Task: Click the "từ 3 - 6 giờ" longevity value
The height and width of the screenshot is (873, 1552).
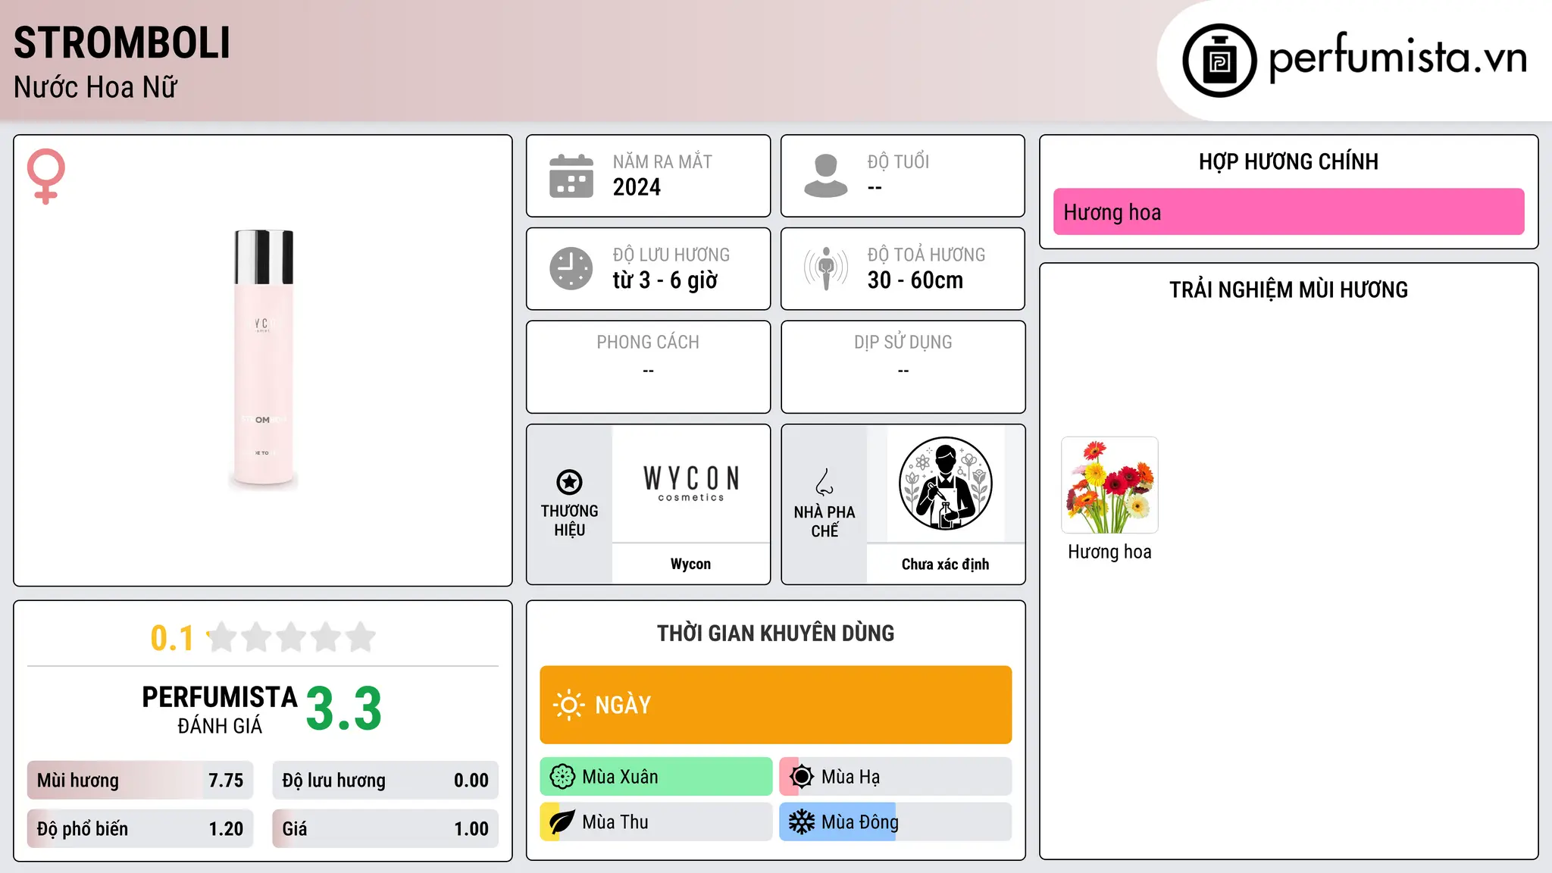Action: point(665,280)
